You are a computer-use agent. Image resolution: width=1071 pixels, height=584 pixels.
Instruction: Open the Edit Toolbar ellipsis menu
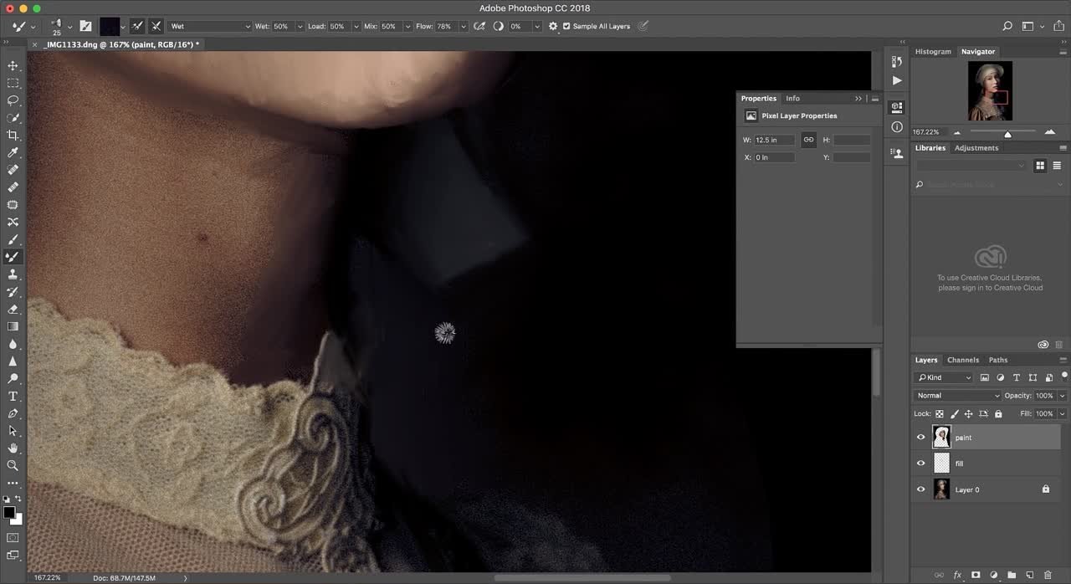13,483
